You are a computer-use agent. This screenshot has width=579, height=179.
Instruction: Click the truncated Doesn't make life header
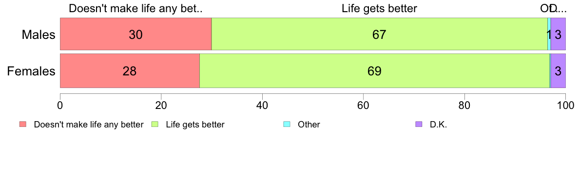pos(136,8)
